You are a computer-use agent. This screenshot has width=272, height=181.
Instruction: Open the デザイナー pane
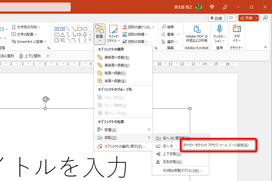click(x=237, y=34)
